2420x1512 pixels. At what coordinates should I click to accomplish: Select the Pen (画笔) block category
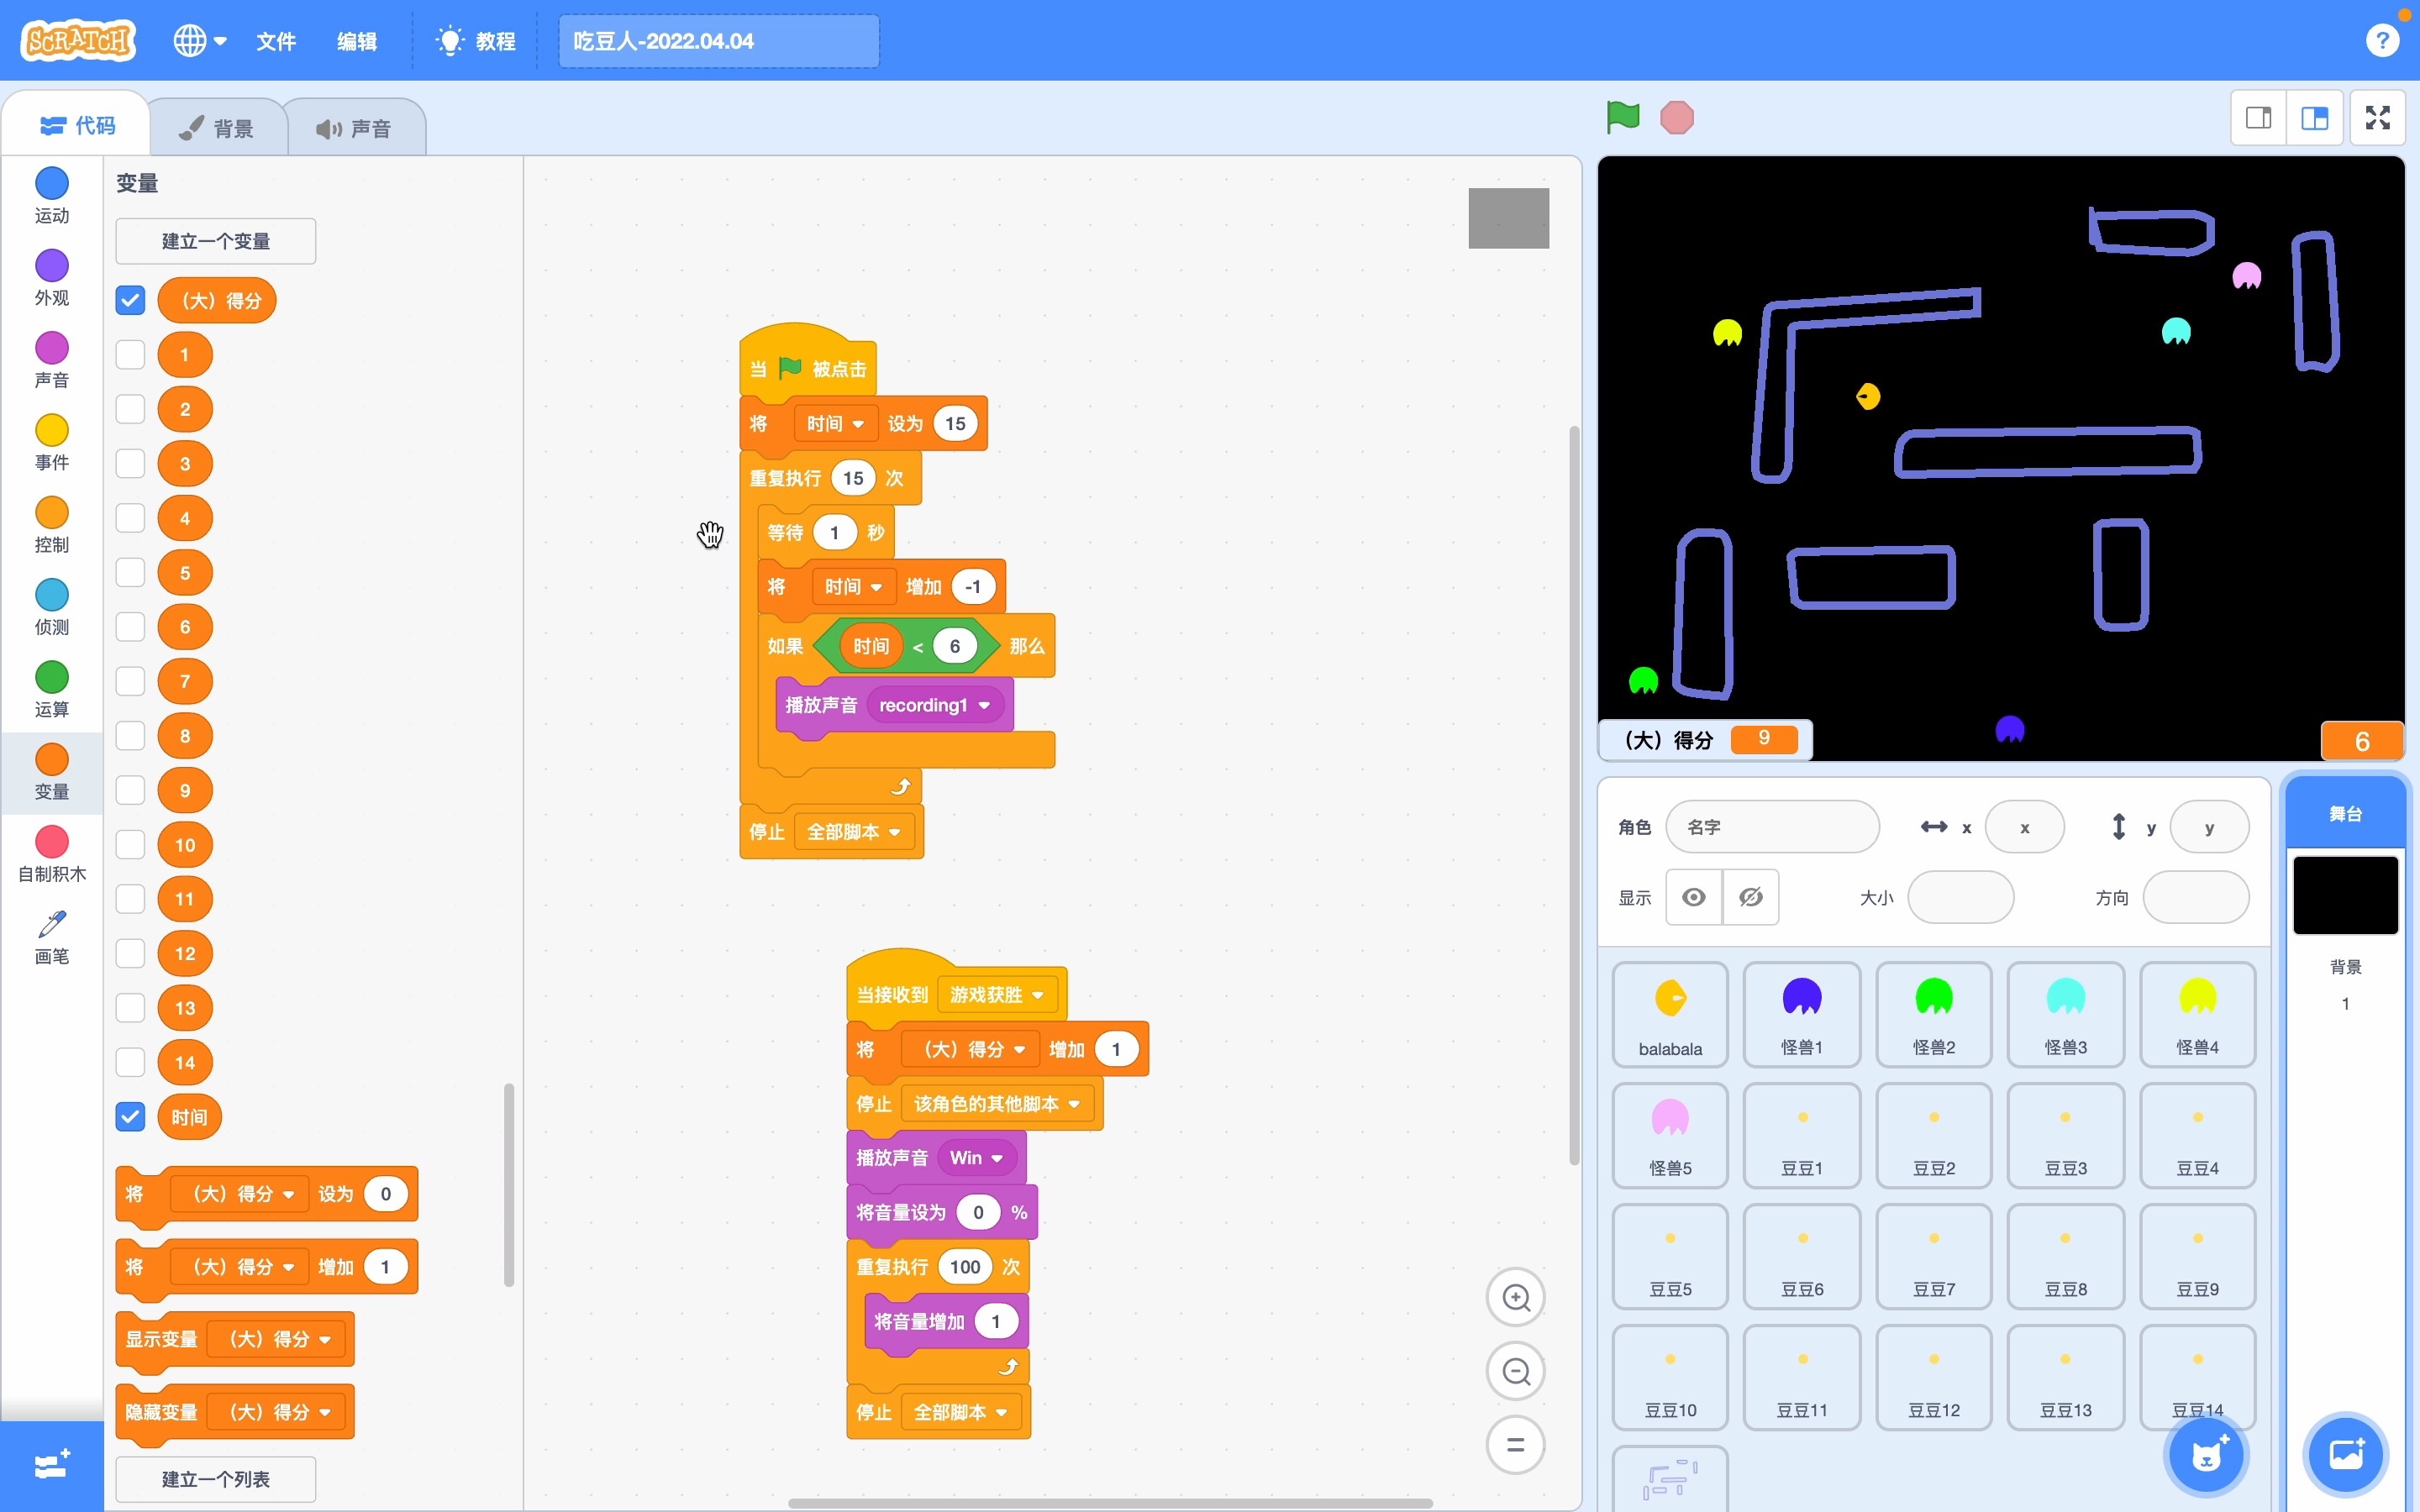tap(51, 936)
